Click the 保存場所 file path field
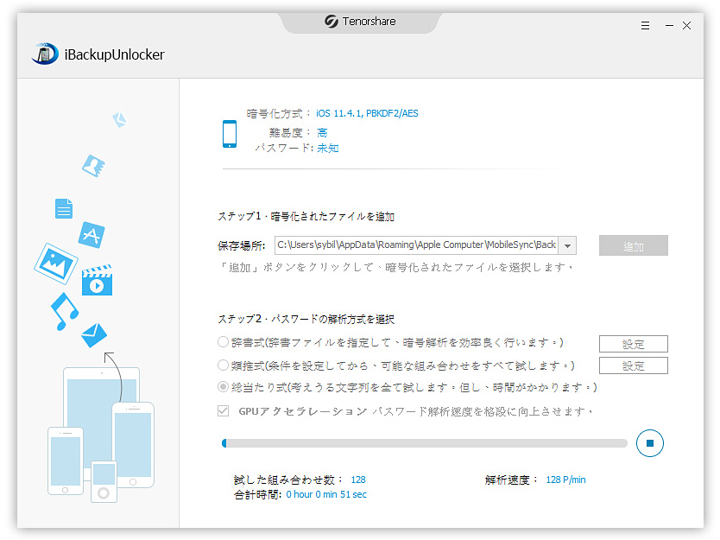 pyautogui.click(x=417, y=245)
